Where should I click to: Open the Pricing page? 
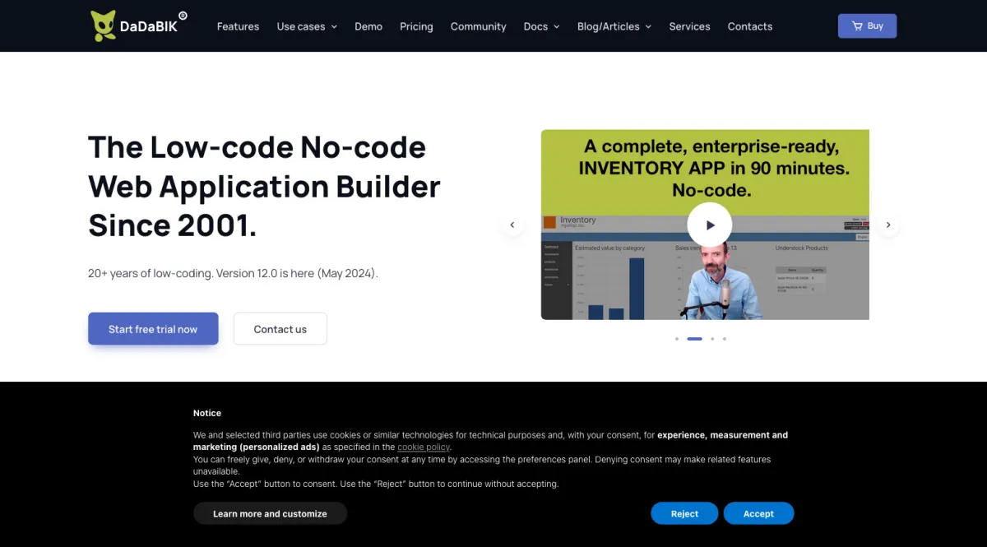416,26
